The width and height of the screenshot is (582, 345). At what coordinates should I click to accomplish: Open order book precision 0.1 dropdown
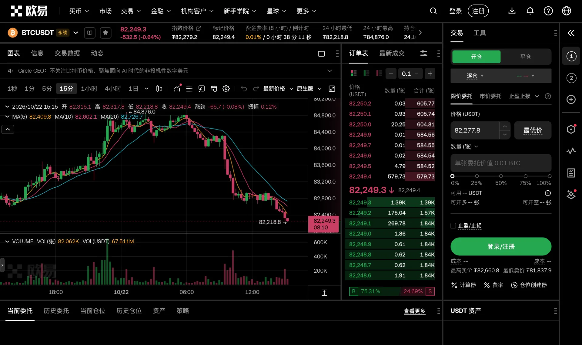coord(410,74)
